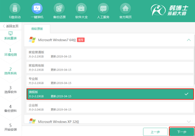This screenshot has width=195, height=136.
Task: Open the 人工服务 chat support icon
Action: click(x=103, y=9)
